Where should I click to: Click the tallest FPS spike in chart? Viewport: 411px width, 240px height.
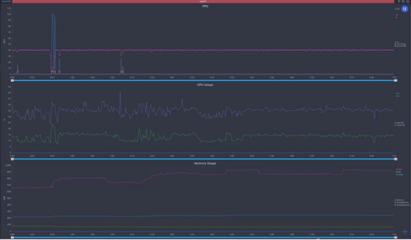point(53,15)
